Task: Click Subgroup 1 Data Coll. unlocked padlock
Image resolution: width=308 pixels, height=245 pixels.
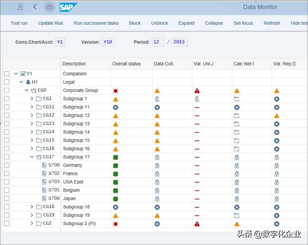Action: point(157,99)
